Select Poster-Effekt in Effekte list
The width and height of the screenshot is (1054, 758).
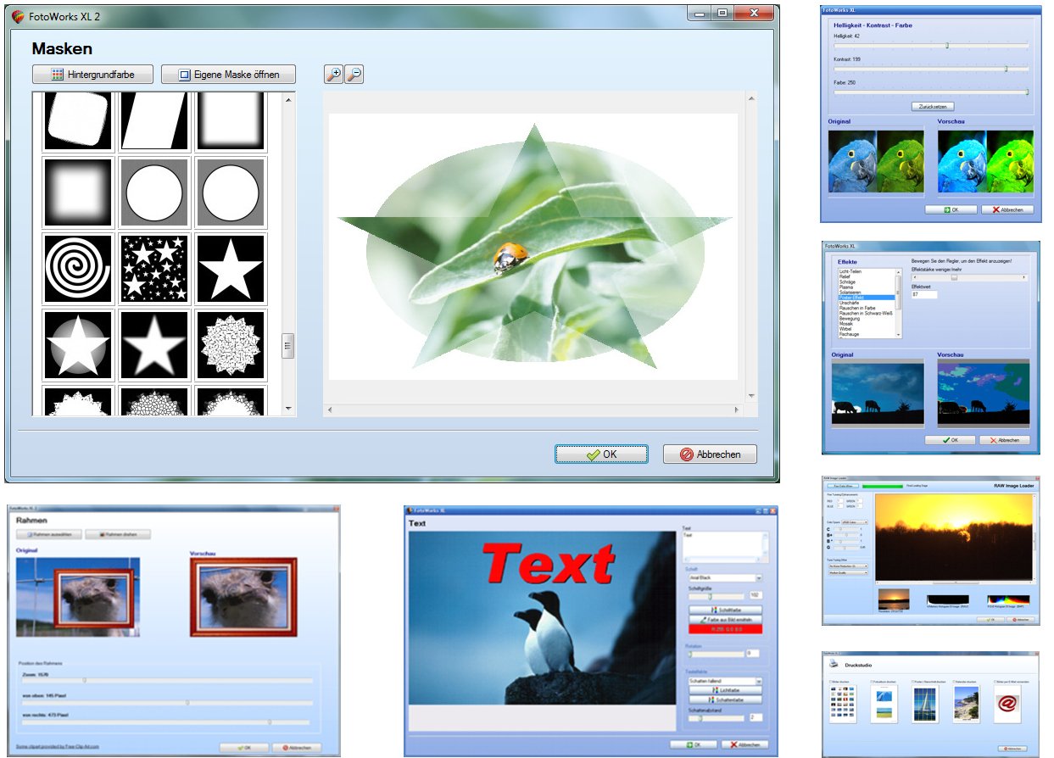click(x=866, y=298)
